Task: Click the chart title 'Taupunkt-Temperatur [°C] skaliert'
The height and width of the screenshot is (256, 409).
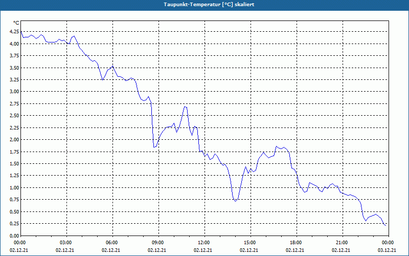Action: [209, 5]
